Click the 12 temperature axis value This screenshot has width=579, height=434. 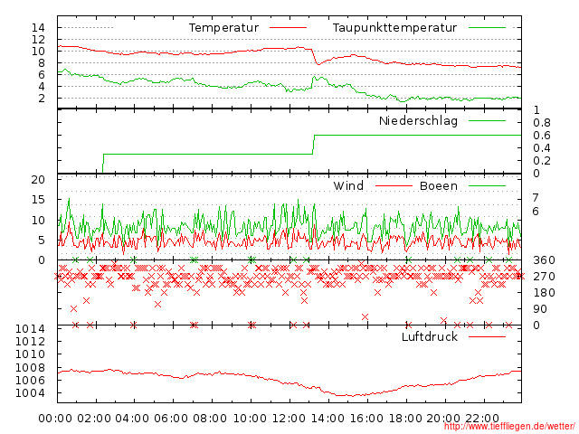pos(38,40)
